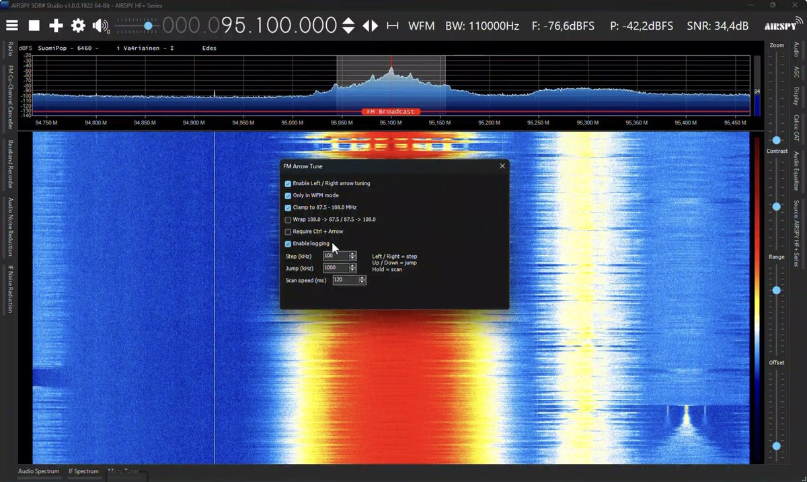The image size is (807, 482).
Task: Adjust the Zoom slider handle
Action: [x=777, y=140]
